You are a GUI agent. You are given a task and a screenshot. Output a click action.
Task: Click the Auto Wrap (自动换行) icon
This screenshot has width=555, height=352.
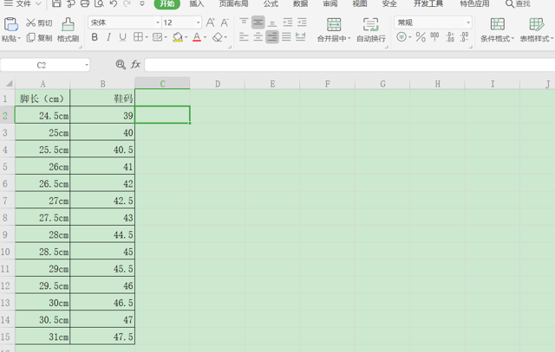(370, 25)
